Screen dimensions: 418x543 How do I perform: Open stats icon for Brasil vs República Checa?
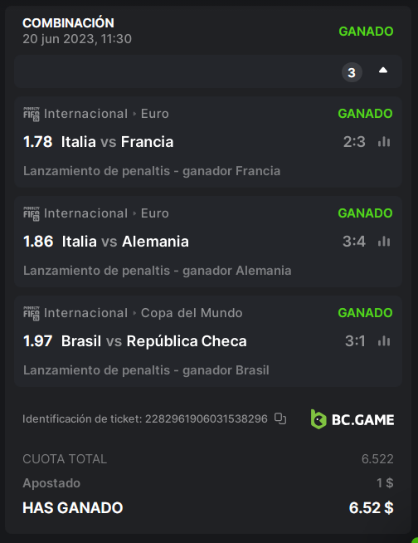pos(384,340)
